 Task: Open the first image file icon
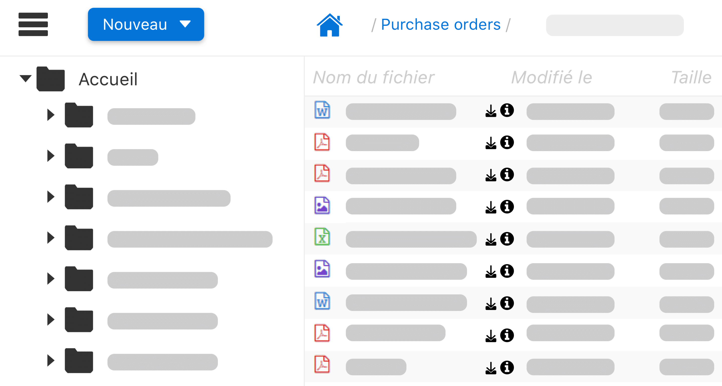tap(322, 205)
